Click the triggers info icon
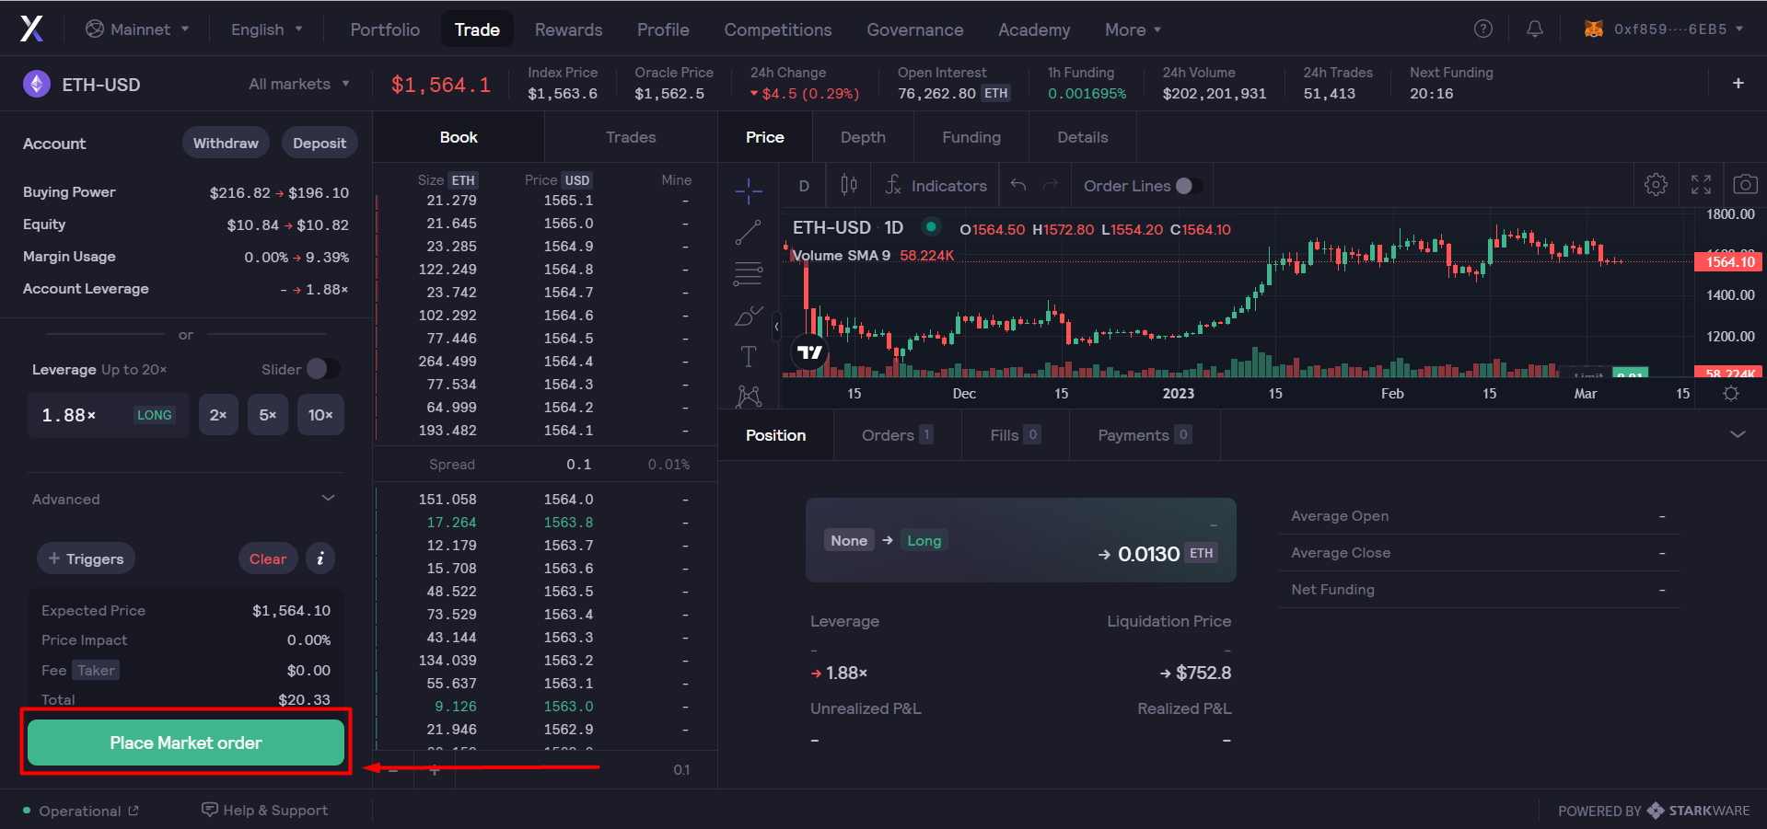The height and width of the screenshot is (829, 1767). coord(320,558)
